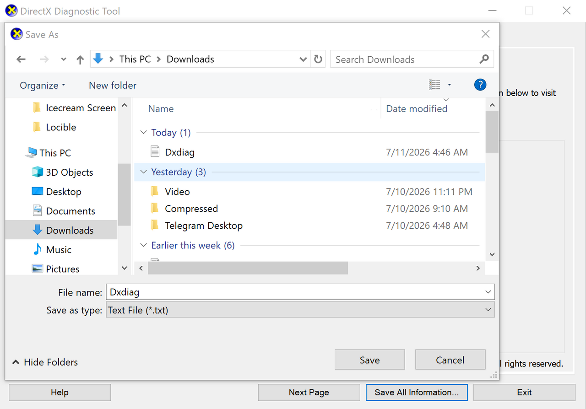The height and width of the screenshot is (409, 586).
Task: Click This PC in the address path
Action: pyautogui.click(x=135, y=59)
